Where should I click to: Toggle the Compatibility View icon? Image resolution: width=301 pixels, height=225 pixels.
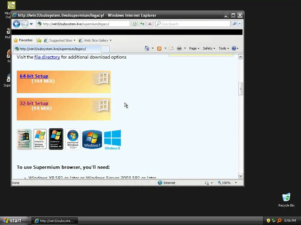click(x=135, y=24)
